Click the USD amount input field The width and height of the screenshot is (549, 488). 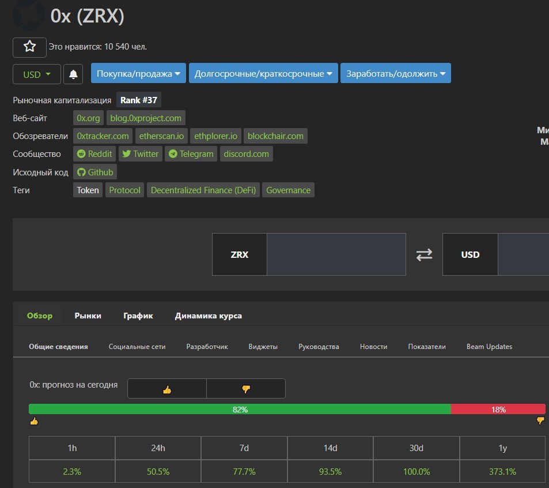coord(523,254)
